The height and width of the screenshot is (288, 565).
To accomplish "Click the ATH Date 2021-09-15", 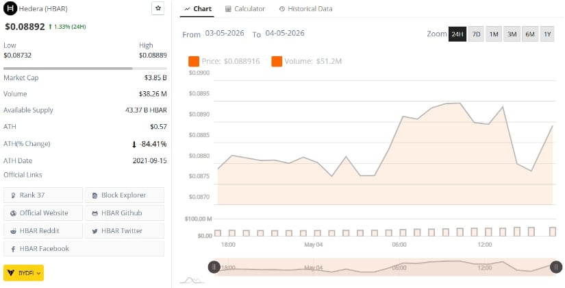I will (x=149, y=161).
